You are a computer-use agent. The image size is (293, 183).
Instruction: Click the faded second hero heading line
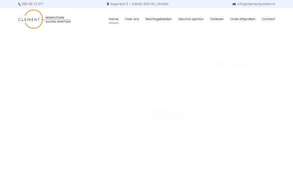(x=190, y=77)
